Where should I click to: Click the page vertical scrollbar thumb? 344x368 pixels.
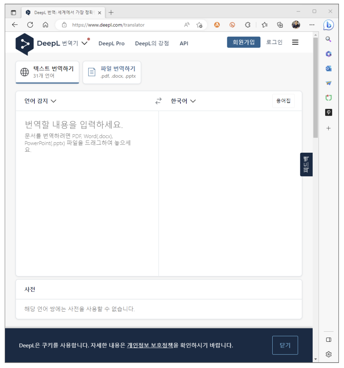coord(316,87)
